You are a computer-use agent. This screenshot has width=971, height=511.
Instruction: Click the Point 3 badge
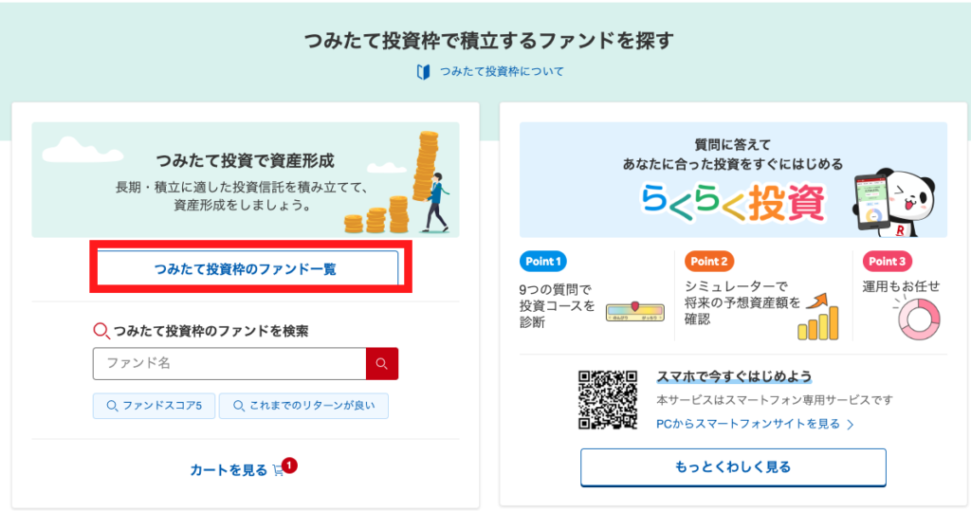tap(887, 262)
